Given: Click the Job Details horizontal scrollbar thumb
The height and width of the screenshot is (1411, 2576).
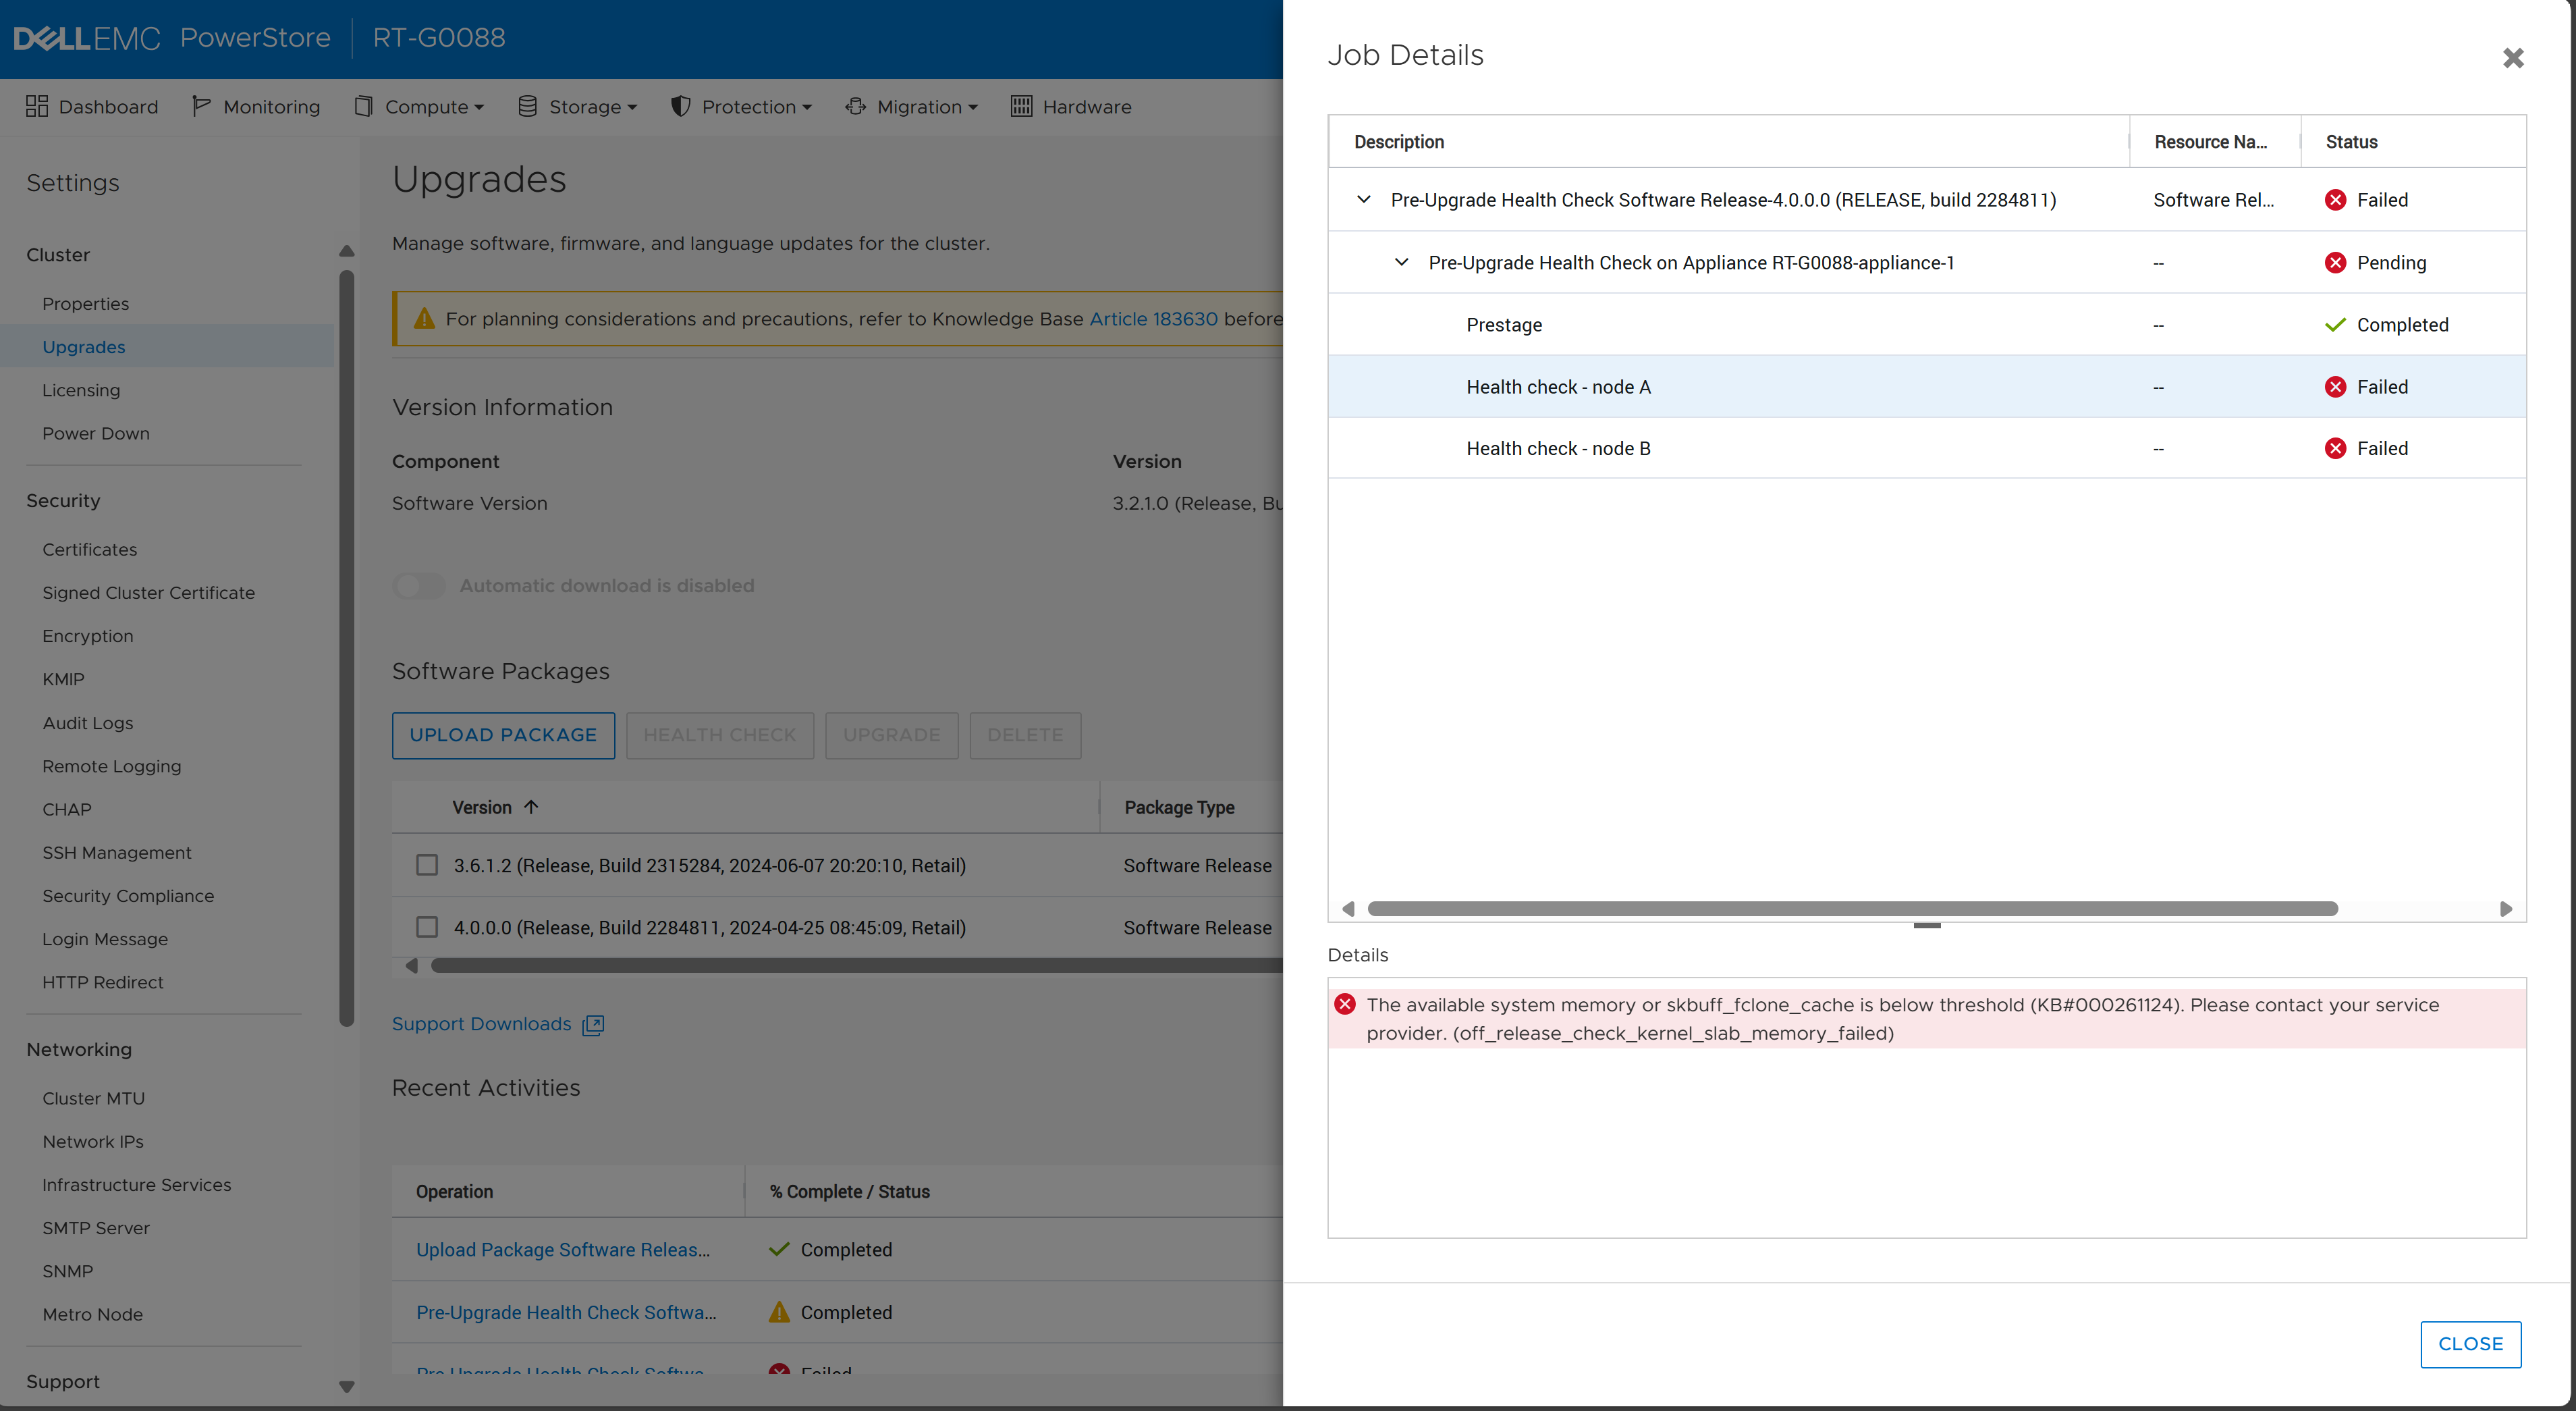Looking at the screenshot, I should [1852, 909].
